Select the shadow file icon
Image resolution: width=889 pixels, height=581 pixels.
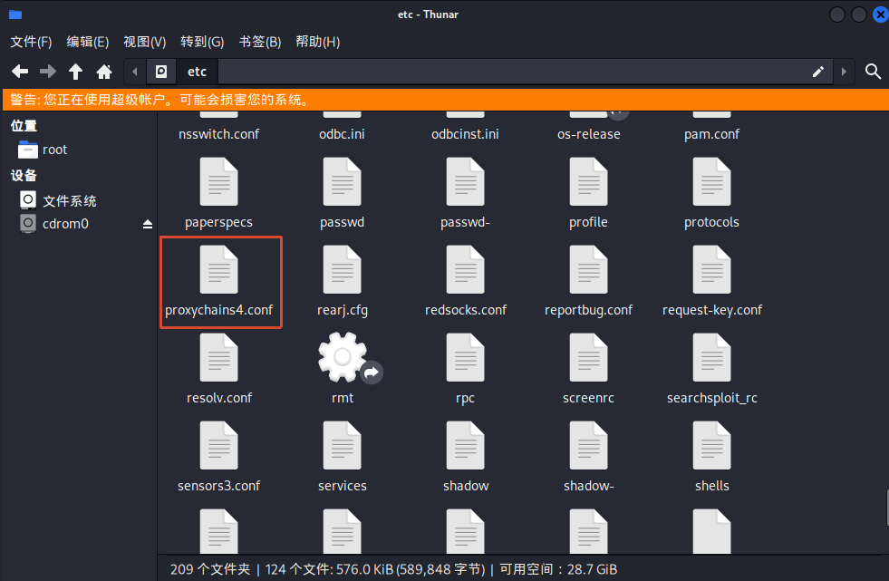point(466,446)
